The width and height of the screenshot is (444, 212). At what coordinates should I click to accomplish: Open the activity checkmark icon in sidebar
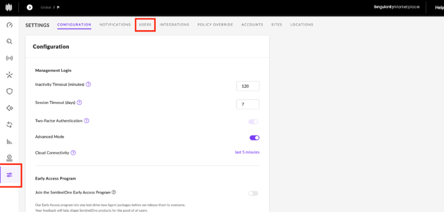pyautogui.click(x=9, y=158)
